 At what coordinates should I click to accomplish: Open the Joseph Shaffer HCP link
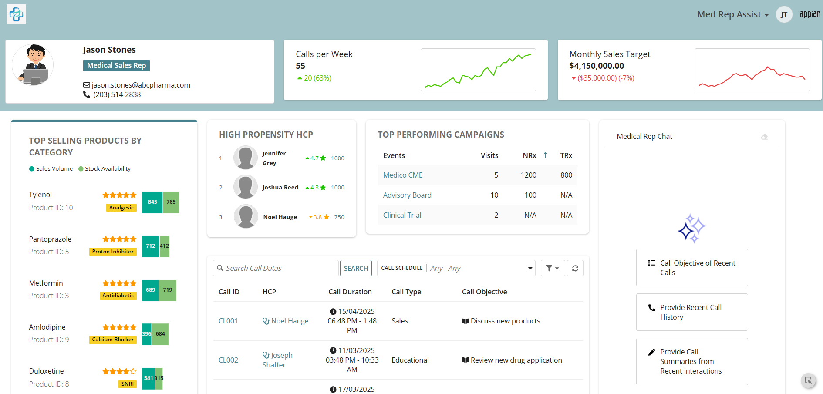pyautogui.click(x=277, y=360)
